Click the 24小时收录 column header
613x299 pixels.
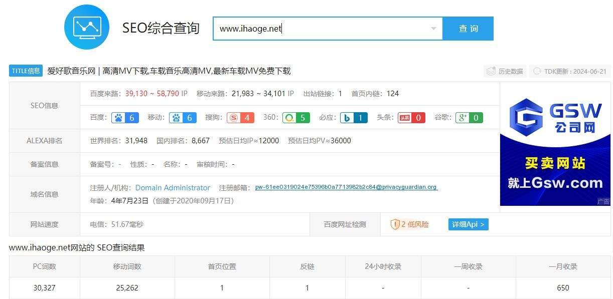[383, 266]
